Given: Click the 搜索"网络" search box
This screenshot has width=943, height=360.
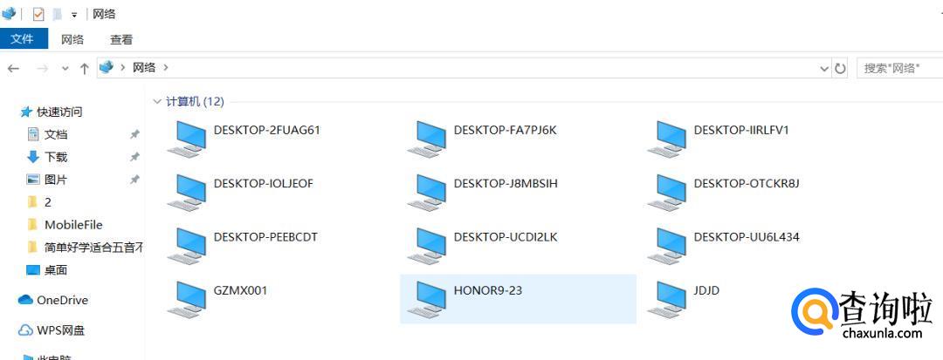Looking at the screenshot, I should 899,68.
